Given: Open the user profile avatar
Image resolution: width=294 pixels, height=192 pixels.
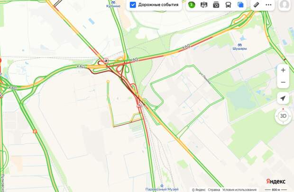Looking at the screenshot, I should (x=285, y=4).
